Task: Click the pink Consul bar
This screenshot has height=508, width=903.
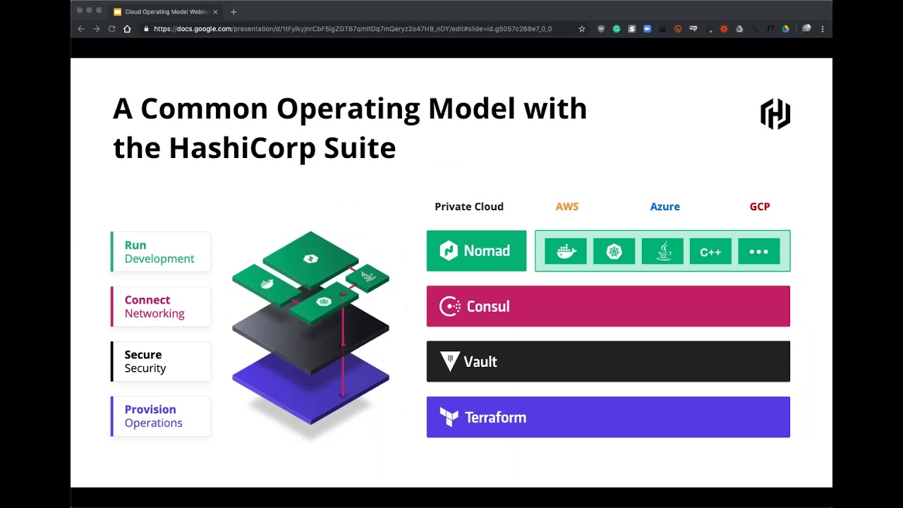Action: [x=608, y=306]
